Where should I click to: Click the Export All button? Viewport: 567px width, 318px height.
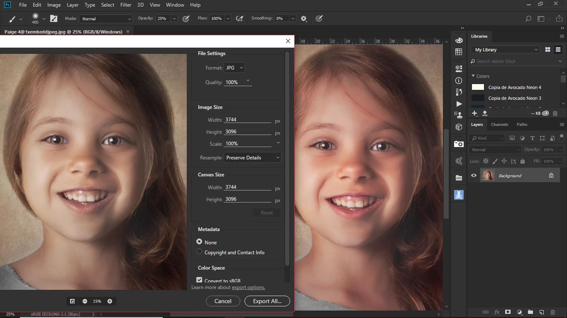click(267, 301)
